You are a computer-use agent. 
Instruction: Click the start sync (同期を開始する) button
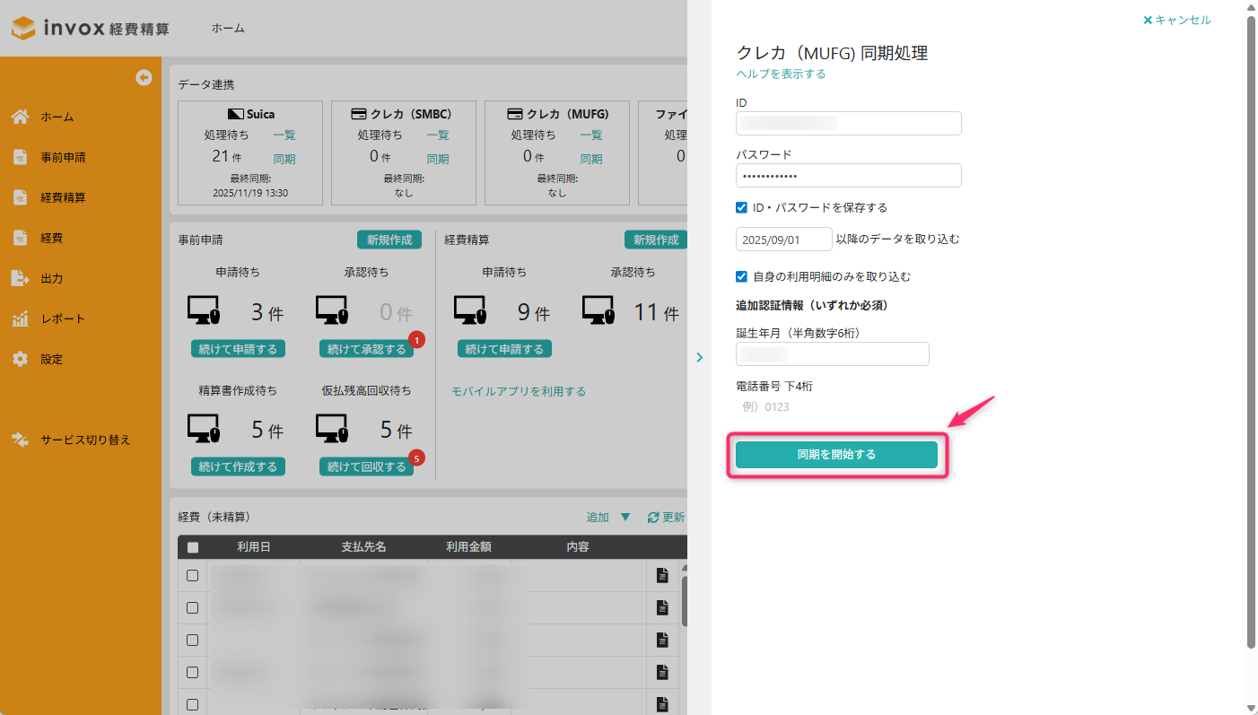point(836,455)
